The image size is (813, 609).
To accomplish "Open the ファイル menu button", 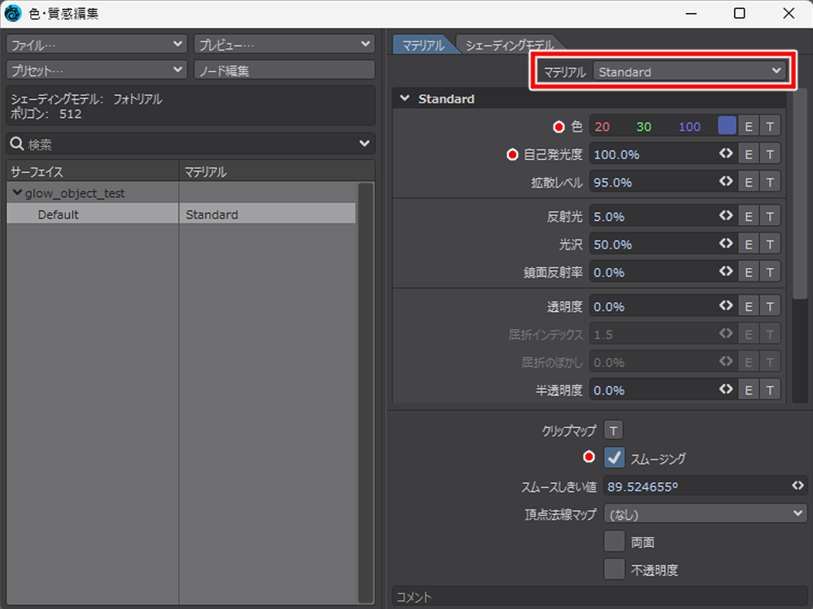I will (x=97, y=44).
